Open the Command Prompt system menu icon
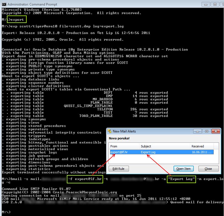The image size is (224, 216). click(x=4, y=4)
